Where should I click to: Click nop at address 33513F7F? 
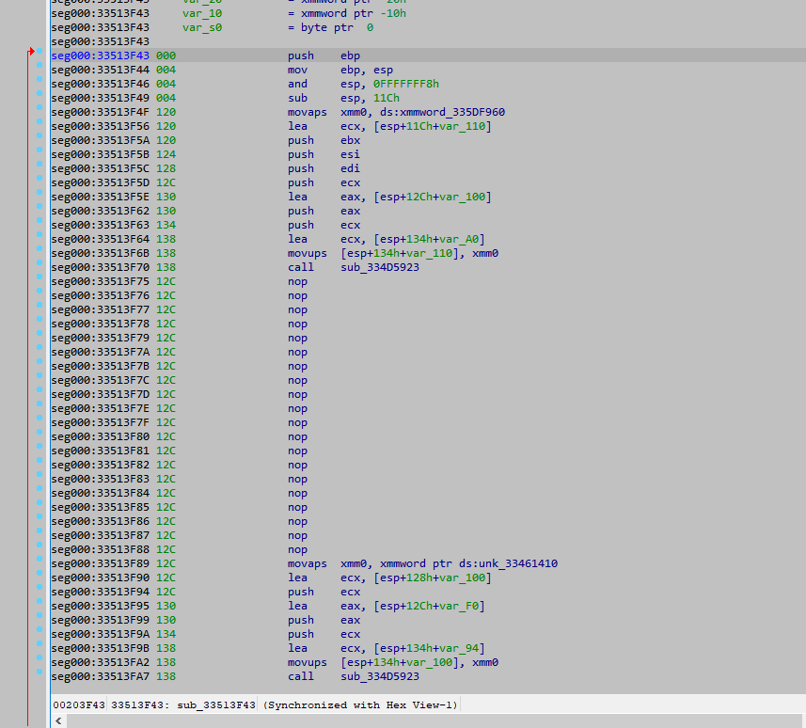(297, 422)
